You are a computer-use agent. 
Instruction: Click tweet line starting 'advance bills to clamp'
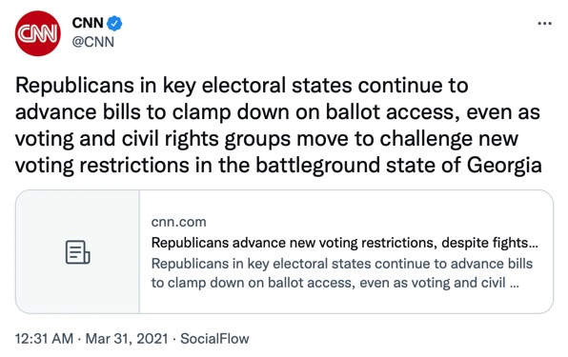coord(277,112)
